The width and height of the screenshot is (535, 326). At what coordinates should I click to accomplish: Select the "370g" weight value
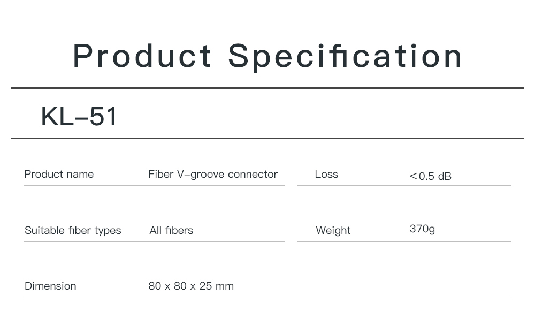coord(422,229)
